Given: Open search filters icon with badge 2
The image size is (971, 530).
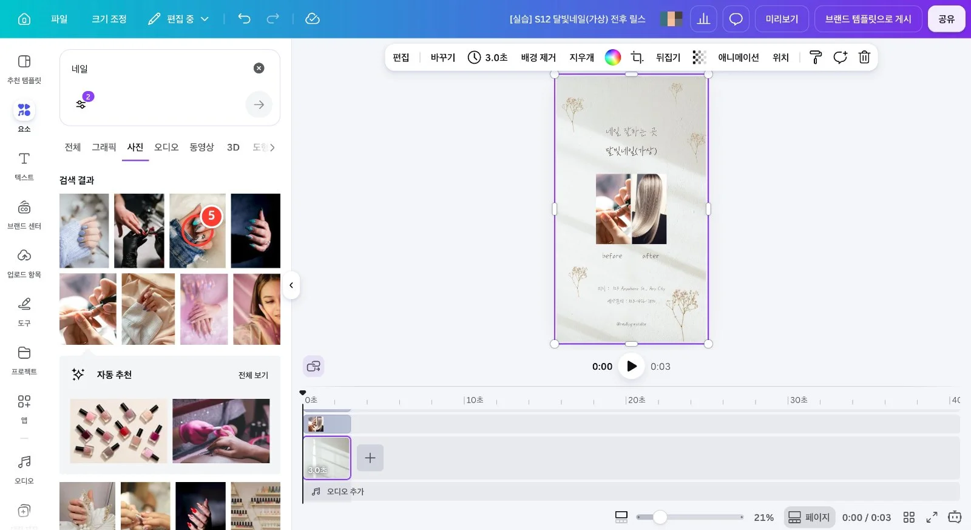Looking at the screenshot, I should [83, 103].
